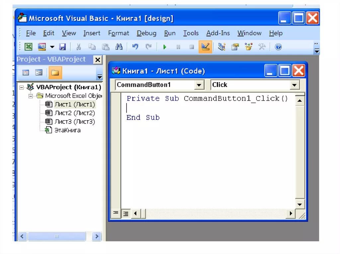Toggle Design Mode icon in the toolbar
Viewport: 340px width, 254px height.
[x=205, y=47]
